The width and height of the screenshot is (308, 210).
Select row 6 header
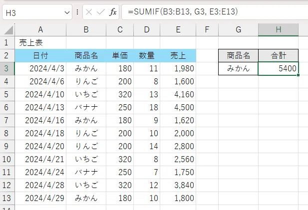coord(7,107)
